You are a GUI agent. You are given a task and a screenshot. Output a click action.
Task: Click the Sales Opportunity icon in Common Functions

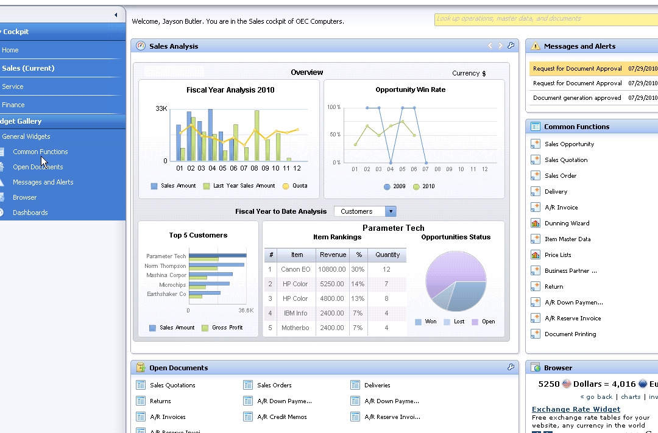[x=535, y=144]
